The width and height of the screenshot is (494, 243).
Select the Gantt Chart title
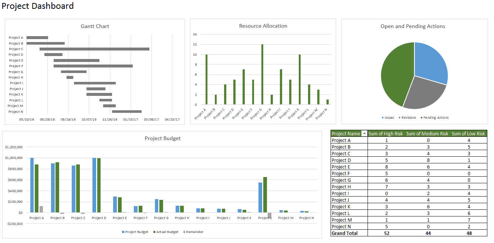[94, 26]
